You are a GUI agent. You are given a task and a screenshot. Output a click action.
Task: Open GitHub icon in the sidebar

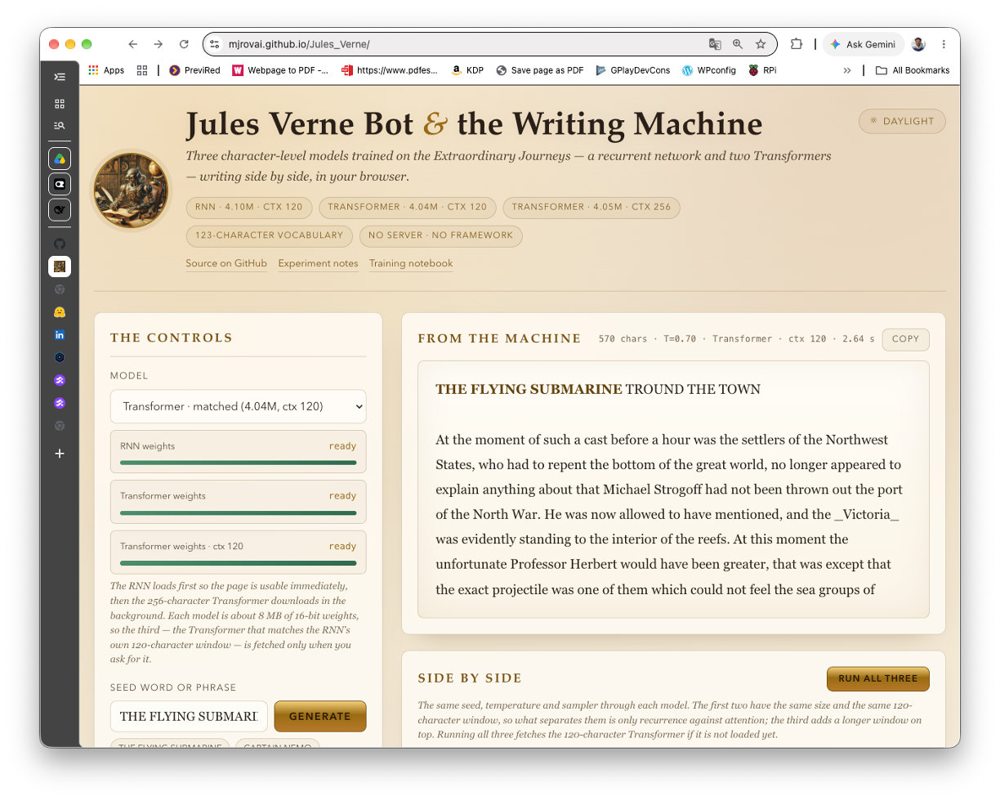click(60, 244)
